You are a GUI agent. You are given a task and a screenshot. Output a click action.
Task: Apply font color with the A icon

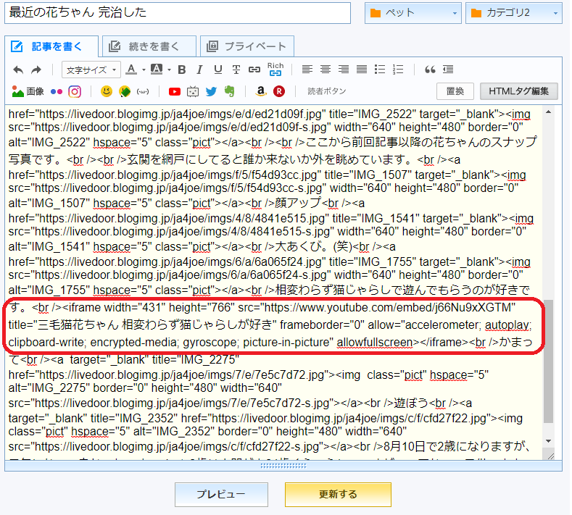[131, 70]
